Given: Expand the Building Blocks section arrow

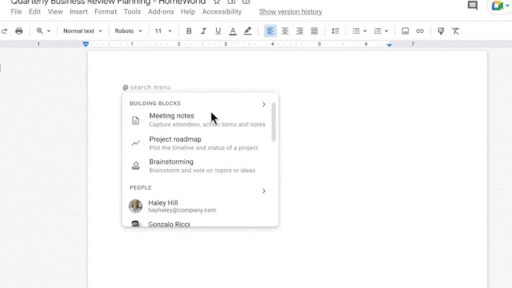Looking at the screenshot, I should coord(264,104).
